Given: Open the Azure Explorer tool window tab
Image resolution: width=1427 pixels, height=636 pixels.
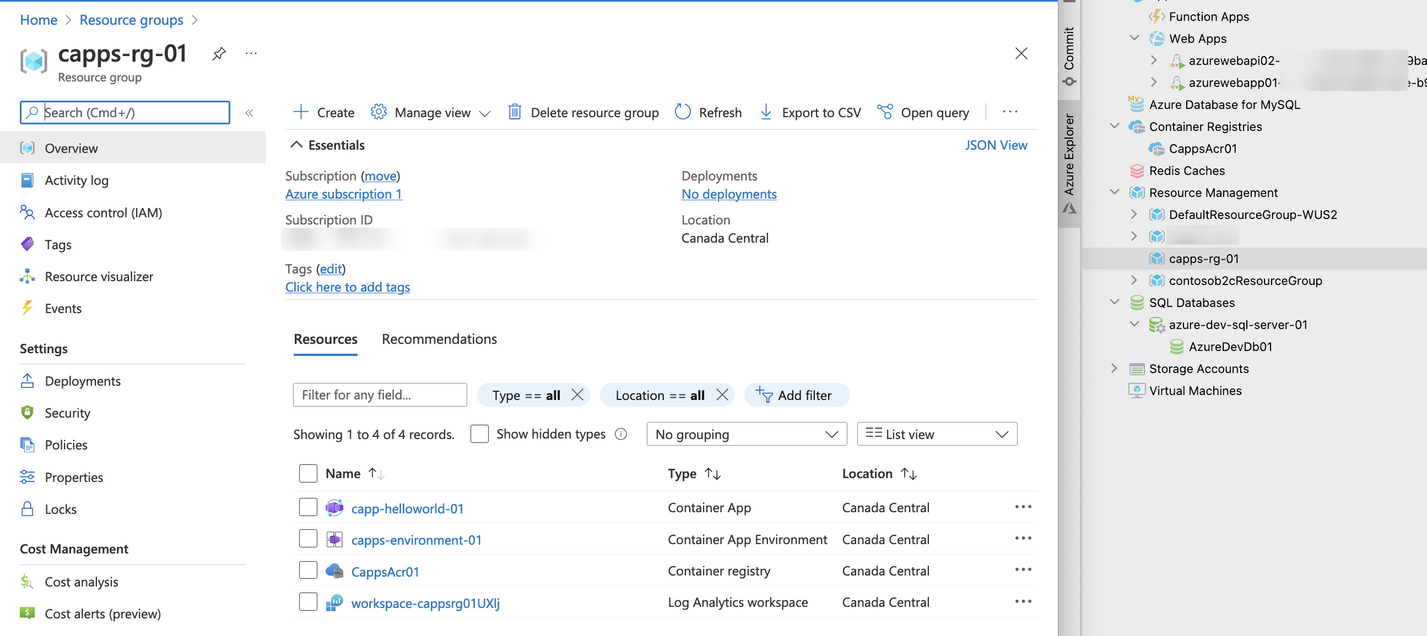Looking at the screenshot, I should point(1069,164).
